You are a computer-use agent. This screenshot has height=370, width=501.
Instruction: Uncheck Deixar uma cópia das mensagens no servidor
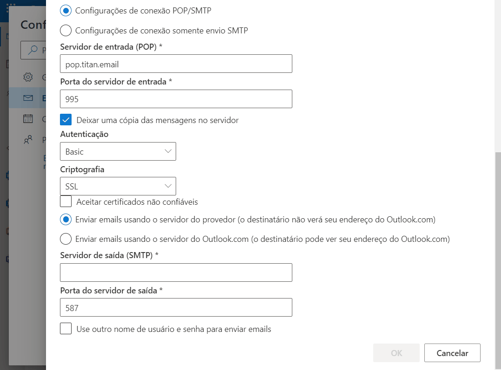(66, 120)
